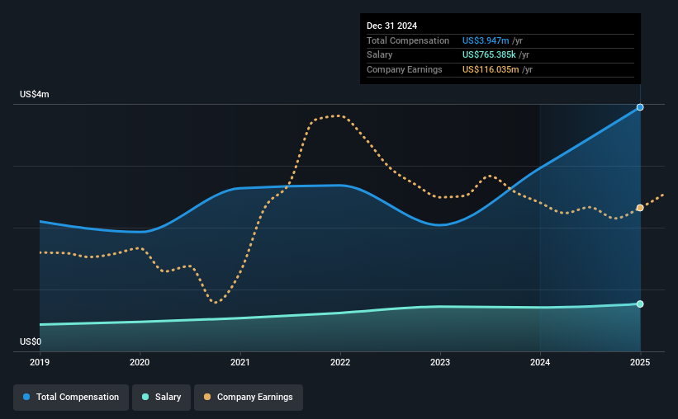
Task: Select the blue Total Compensation data point at 2025
Action: 640,107
